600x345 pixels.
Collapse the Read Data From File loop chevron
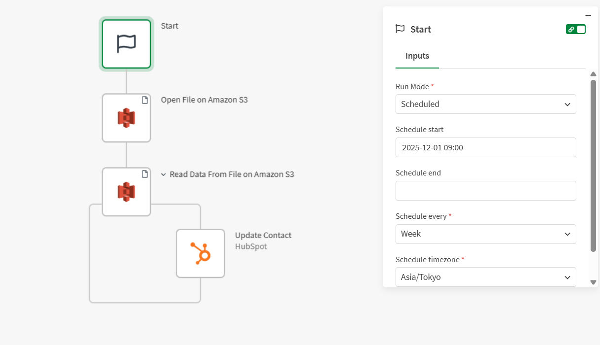pyautogui.click(x=163, y=174)
